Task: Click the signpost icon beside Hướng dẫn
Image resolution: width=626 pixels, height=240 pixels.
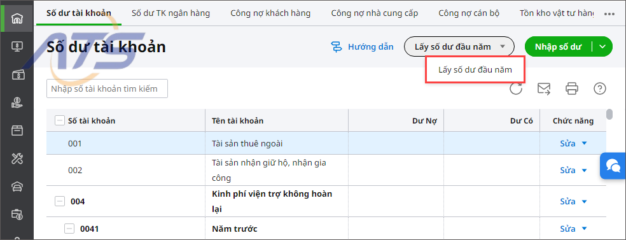Action: [x=337, y=47]
